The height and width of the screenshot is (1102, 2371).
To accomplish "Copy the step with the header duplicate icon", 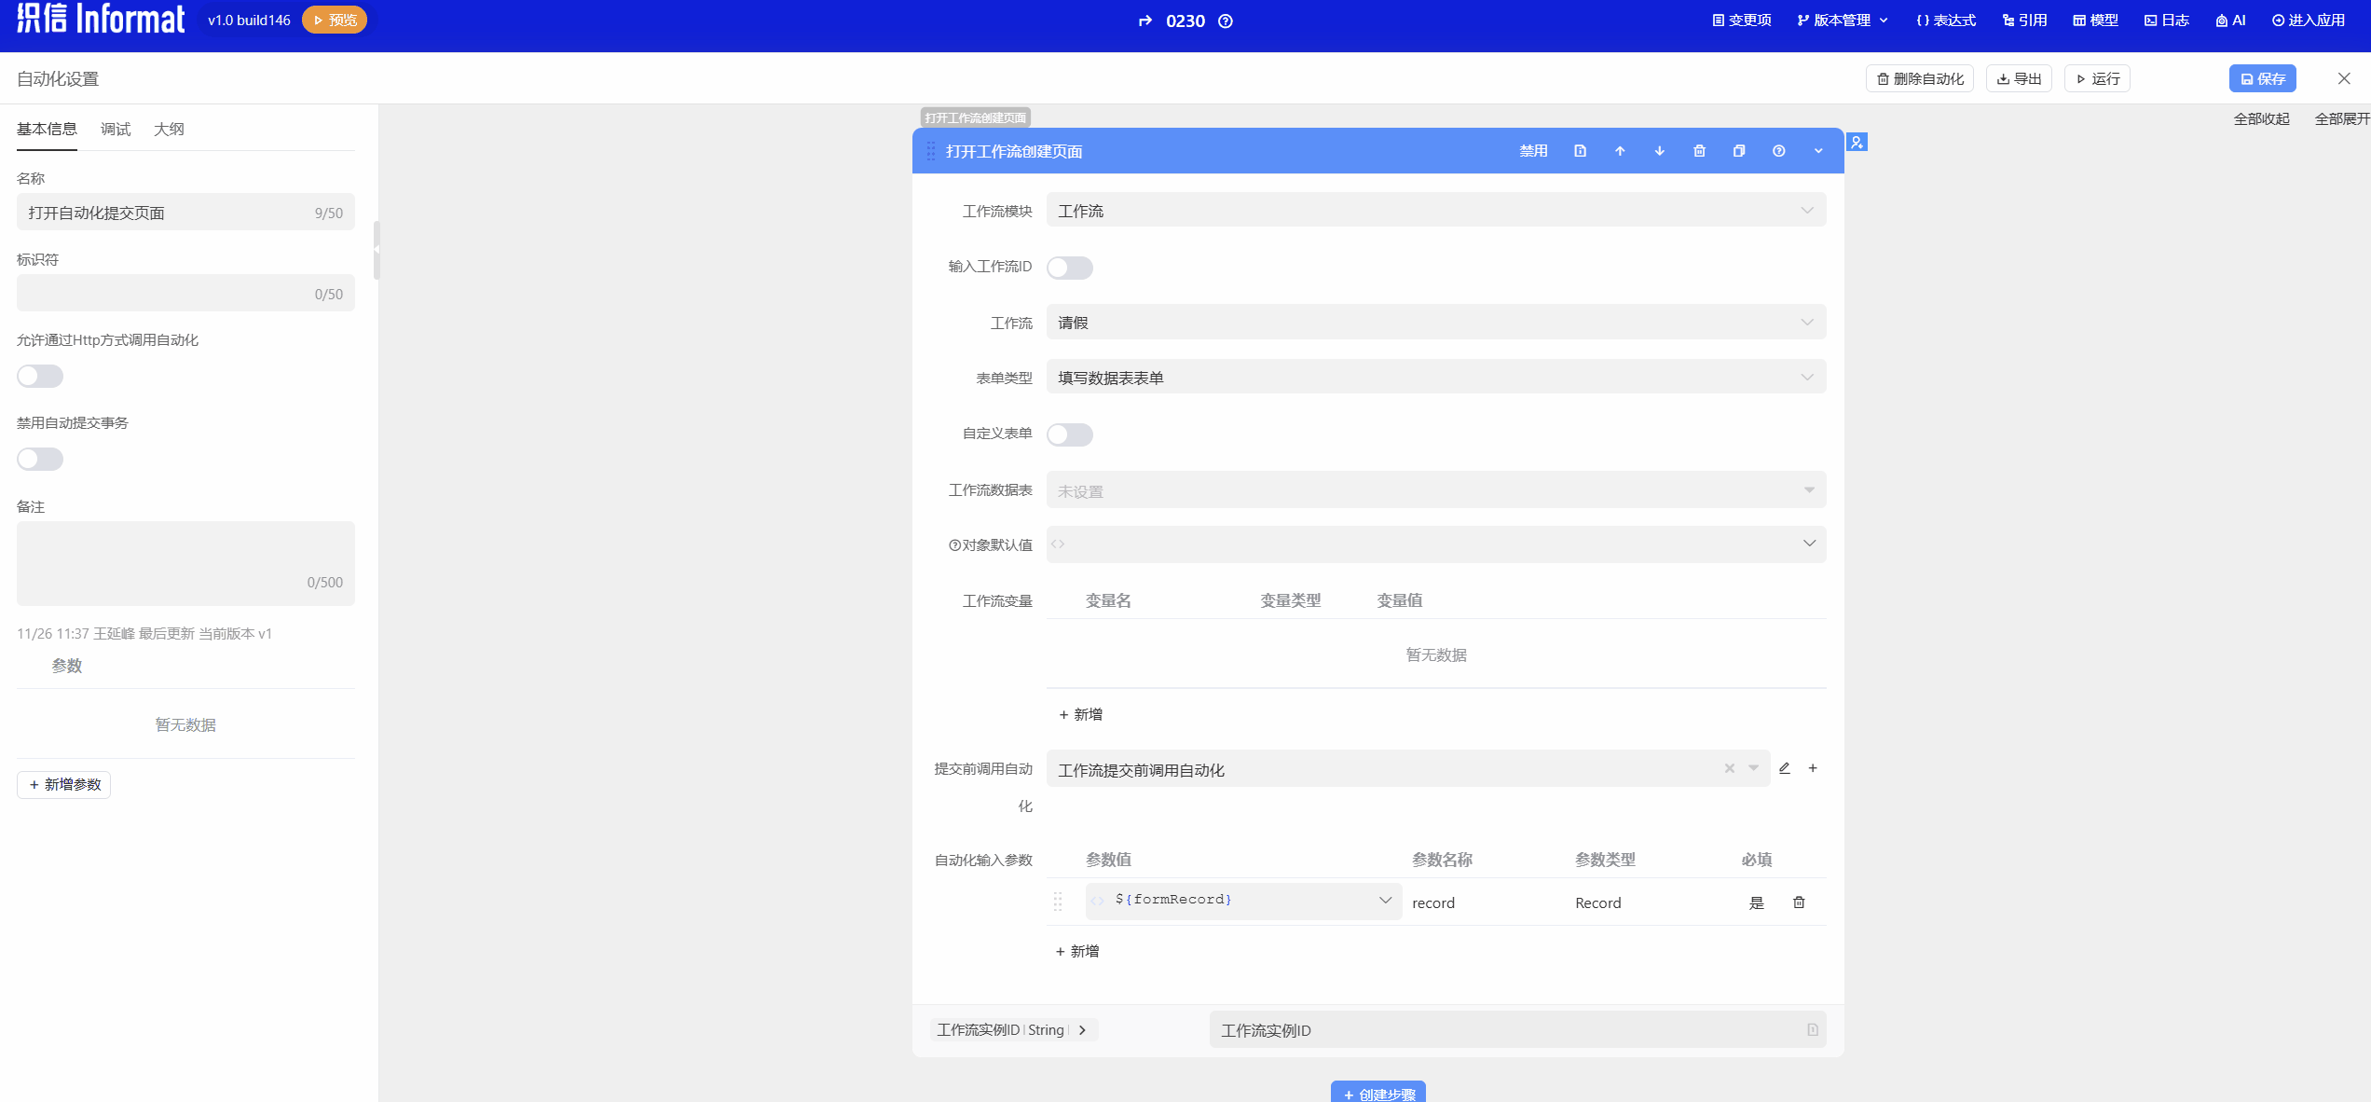I will (1738, 151).
